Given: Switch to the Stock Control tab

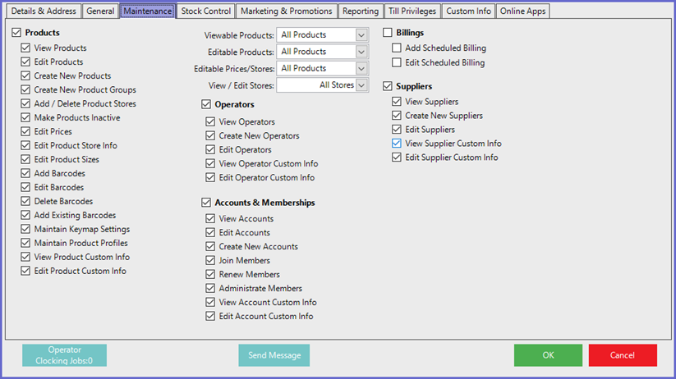Looking at the screenshot, I should [x=205, y=11].
